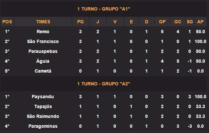
Task: Select the J column header
Action: click(97, 22)
